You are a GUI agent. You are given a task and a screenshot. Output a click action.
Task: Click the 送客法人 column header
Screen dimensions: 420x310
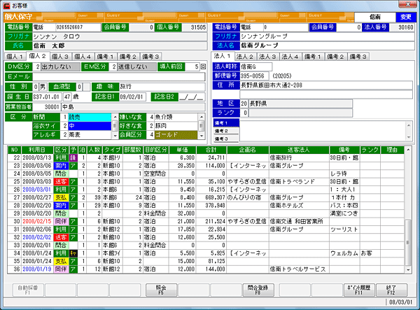tap(299, 150)
